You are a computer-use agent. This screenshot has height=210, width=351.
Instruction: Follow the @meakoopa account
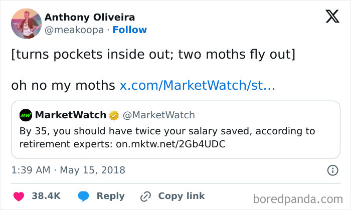130,30
